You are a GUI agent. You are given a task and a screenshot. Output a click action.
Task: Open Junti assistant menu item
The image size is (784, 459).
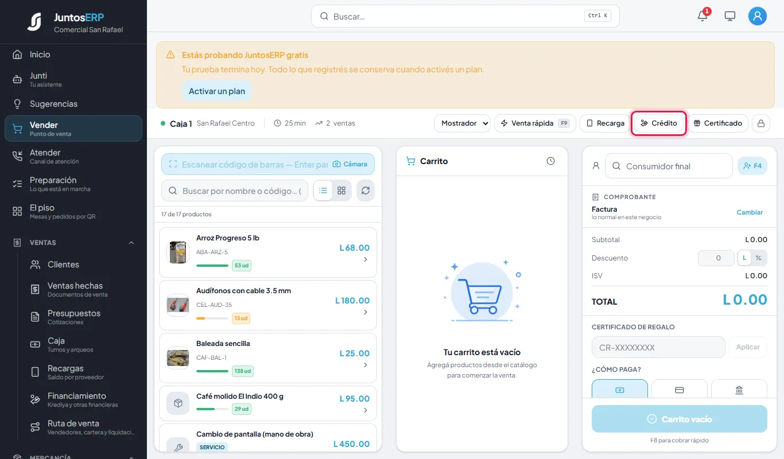pos(73,79)
